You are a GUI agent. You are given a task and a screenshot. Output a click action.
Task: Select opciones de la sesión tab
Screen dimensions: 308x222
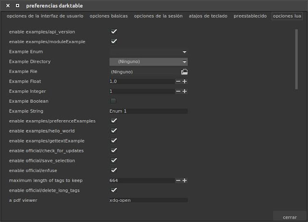click(x=158, y=16)
